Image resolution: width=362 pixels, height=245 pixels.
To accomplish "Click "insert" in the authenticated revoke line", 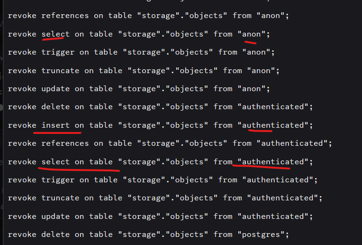I will coord(55,125).
